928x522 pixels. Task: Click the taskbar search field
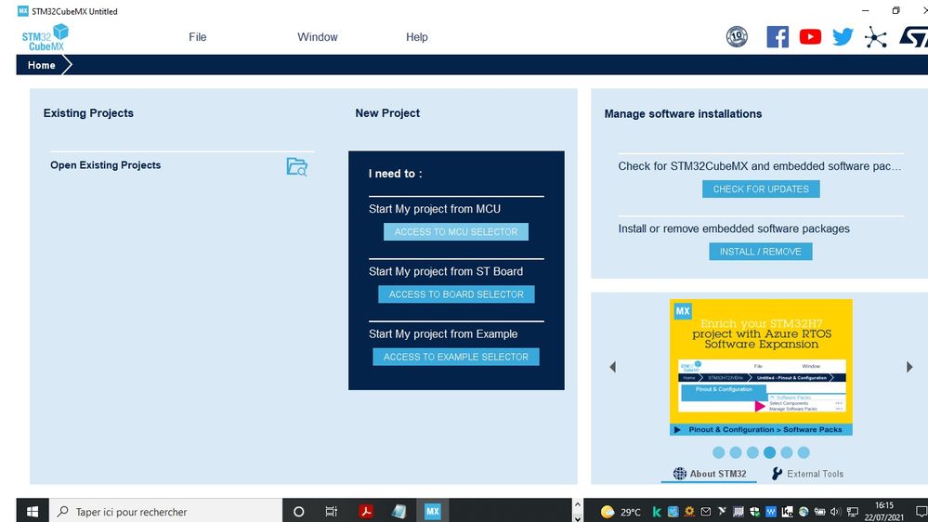click(165, 512)
